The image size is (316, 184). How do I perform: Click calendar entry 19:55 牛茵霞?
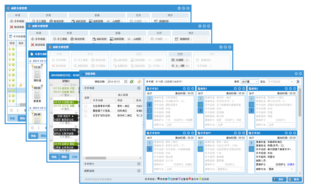(x=66, y=102)
